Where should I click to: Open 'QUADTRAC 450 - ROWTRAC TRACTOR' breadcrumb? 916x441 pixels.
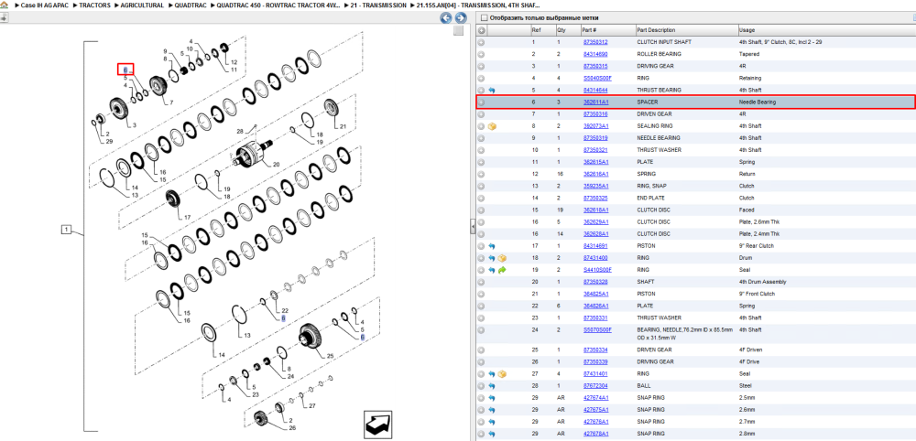point(278,5)
